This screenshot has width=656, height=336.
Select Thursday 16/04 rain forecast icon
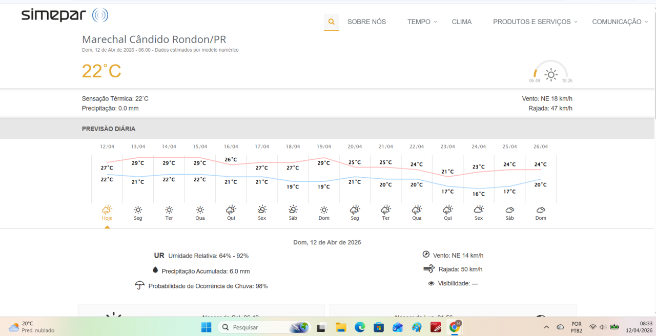231,209
